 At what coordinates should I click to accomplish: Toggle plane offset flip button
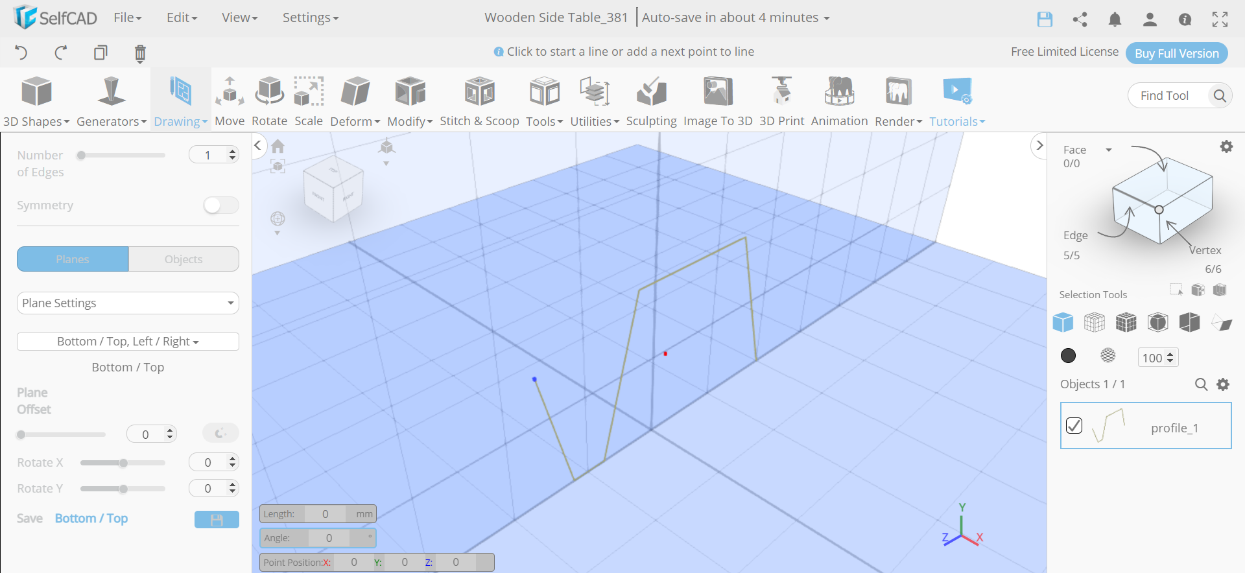coord(220,433)
